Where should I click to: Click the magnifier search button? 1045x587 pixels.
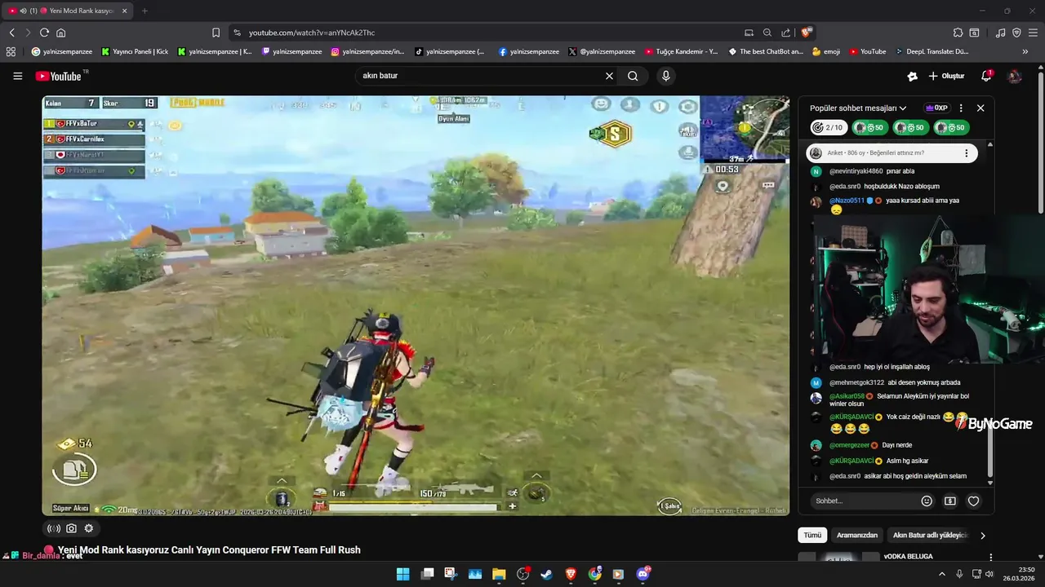(x=633, y=76)
